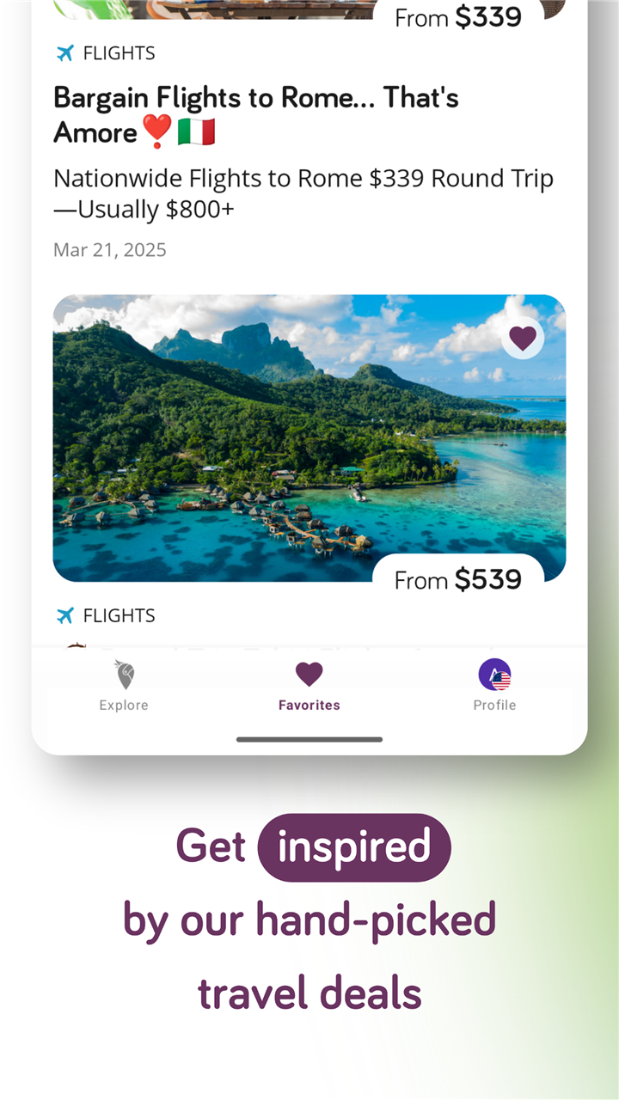Open Bargain Flights to Rome headline
619x1100 pixels.
256,115
